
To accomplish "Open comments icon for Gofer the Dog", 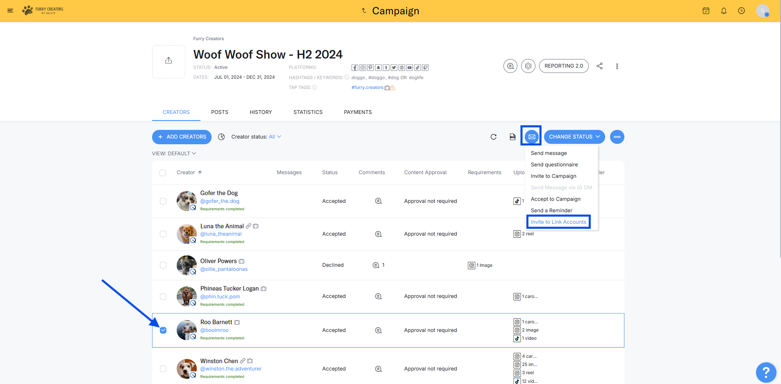I will pyautogui.click(x=378, y=201).
